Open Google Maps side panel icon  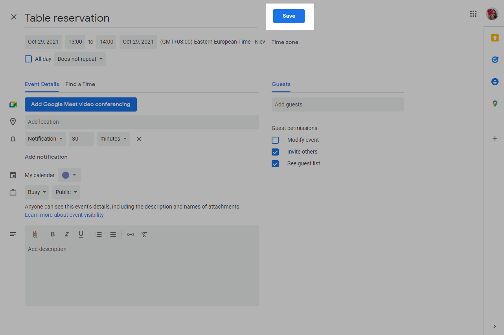click(x=495, y=104)
